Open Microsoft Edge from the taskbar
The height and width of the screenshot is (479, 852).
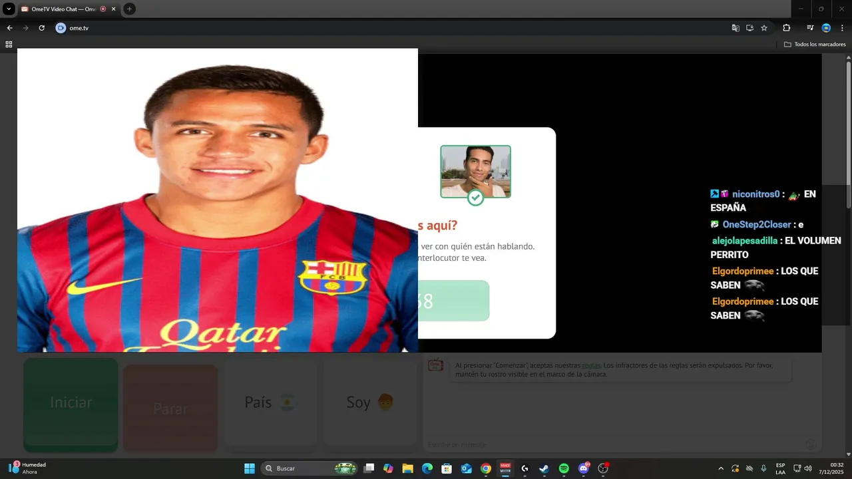pyautogui.click(x=427, y=468)
